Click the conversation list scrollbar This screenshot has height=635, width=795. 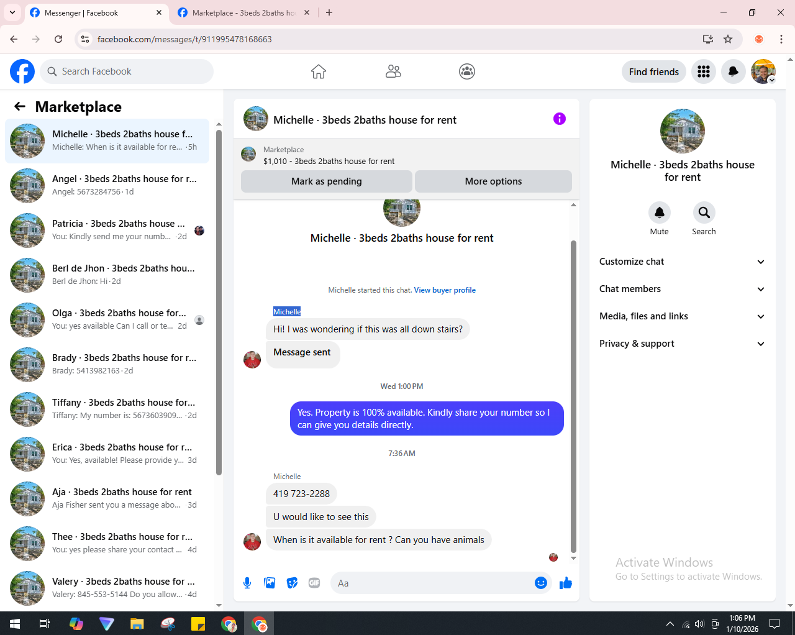click(219, 303)
